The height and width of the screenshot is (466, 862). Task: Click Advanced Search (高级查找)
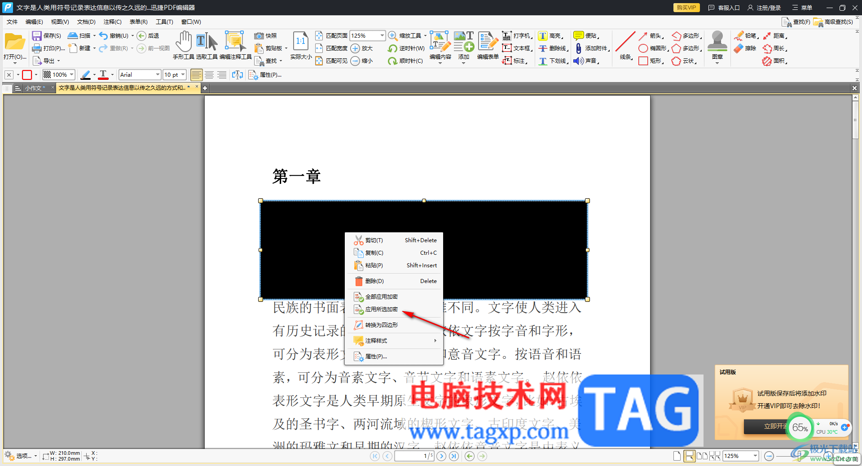coord(833,22)
